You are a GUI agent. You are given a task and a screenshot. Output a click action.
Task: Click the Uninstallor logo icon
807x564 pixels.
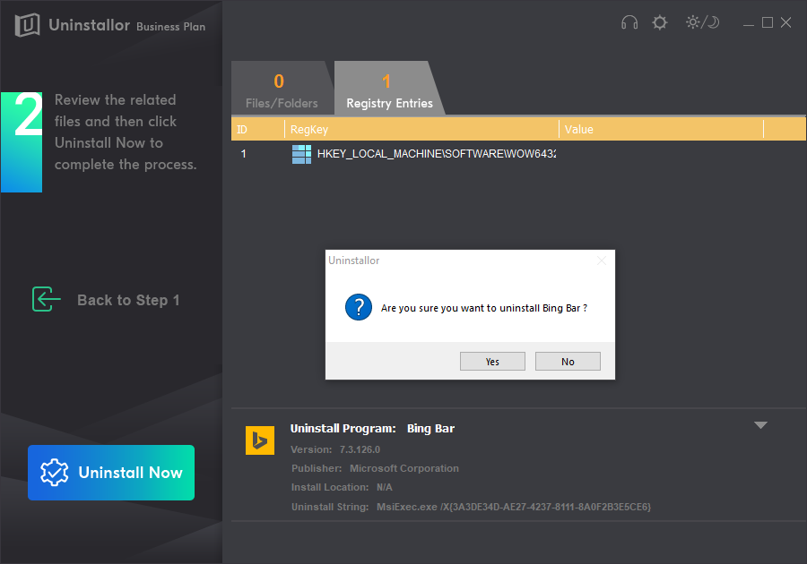(27, 25)
